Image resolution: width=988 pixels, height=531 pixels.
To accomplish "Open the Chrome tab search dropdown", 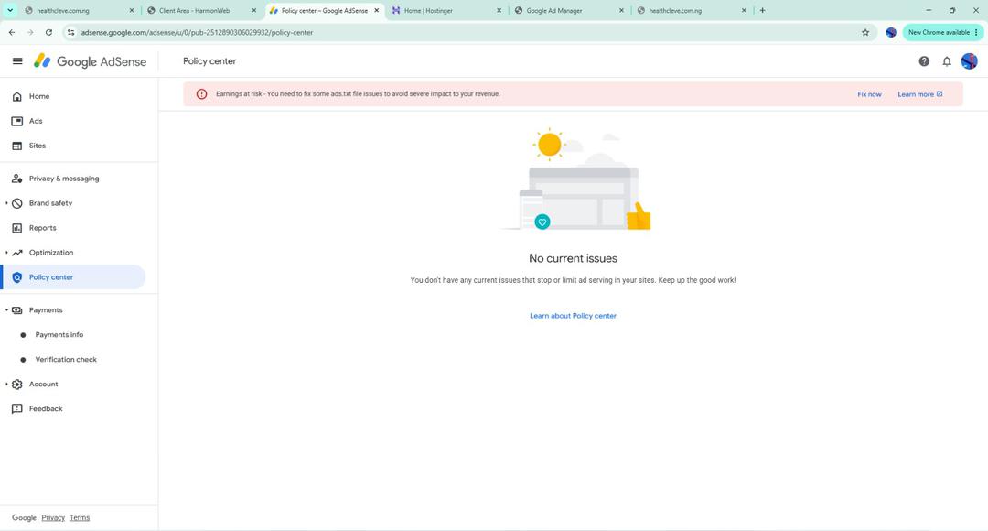I will 10,10.
